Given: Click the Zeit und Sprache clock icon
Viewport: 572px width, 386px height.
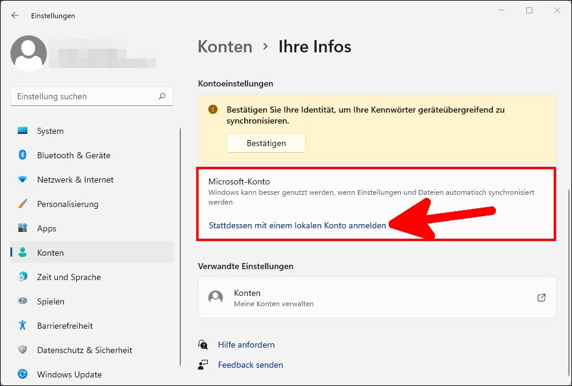Looking at the screenshot, I should 23,277.
